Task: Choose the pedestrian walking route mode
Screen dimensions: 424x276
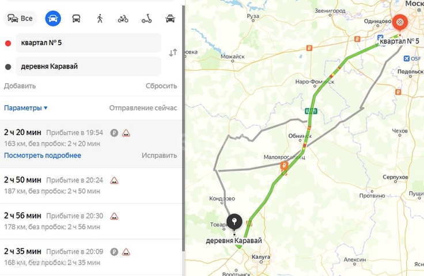Action: click(100, 18)
